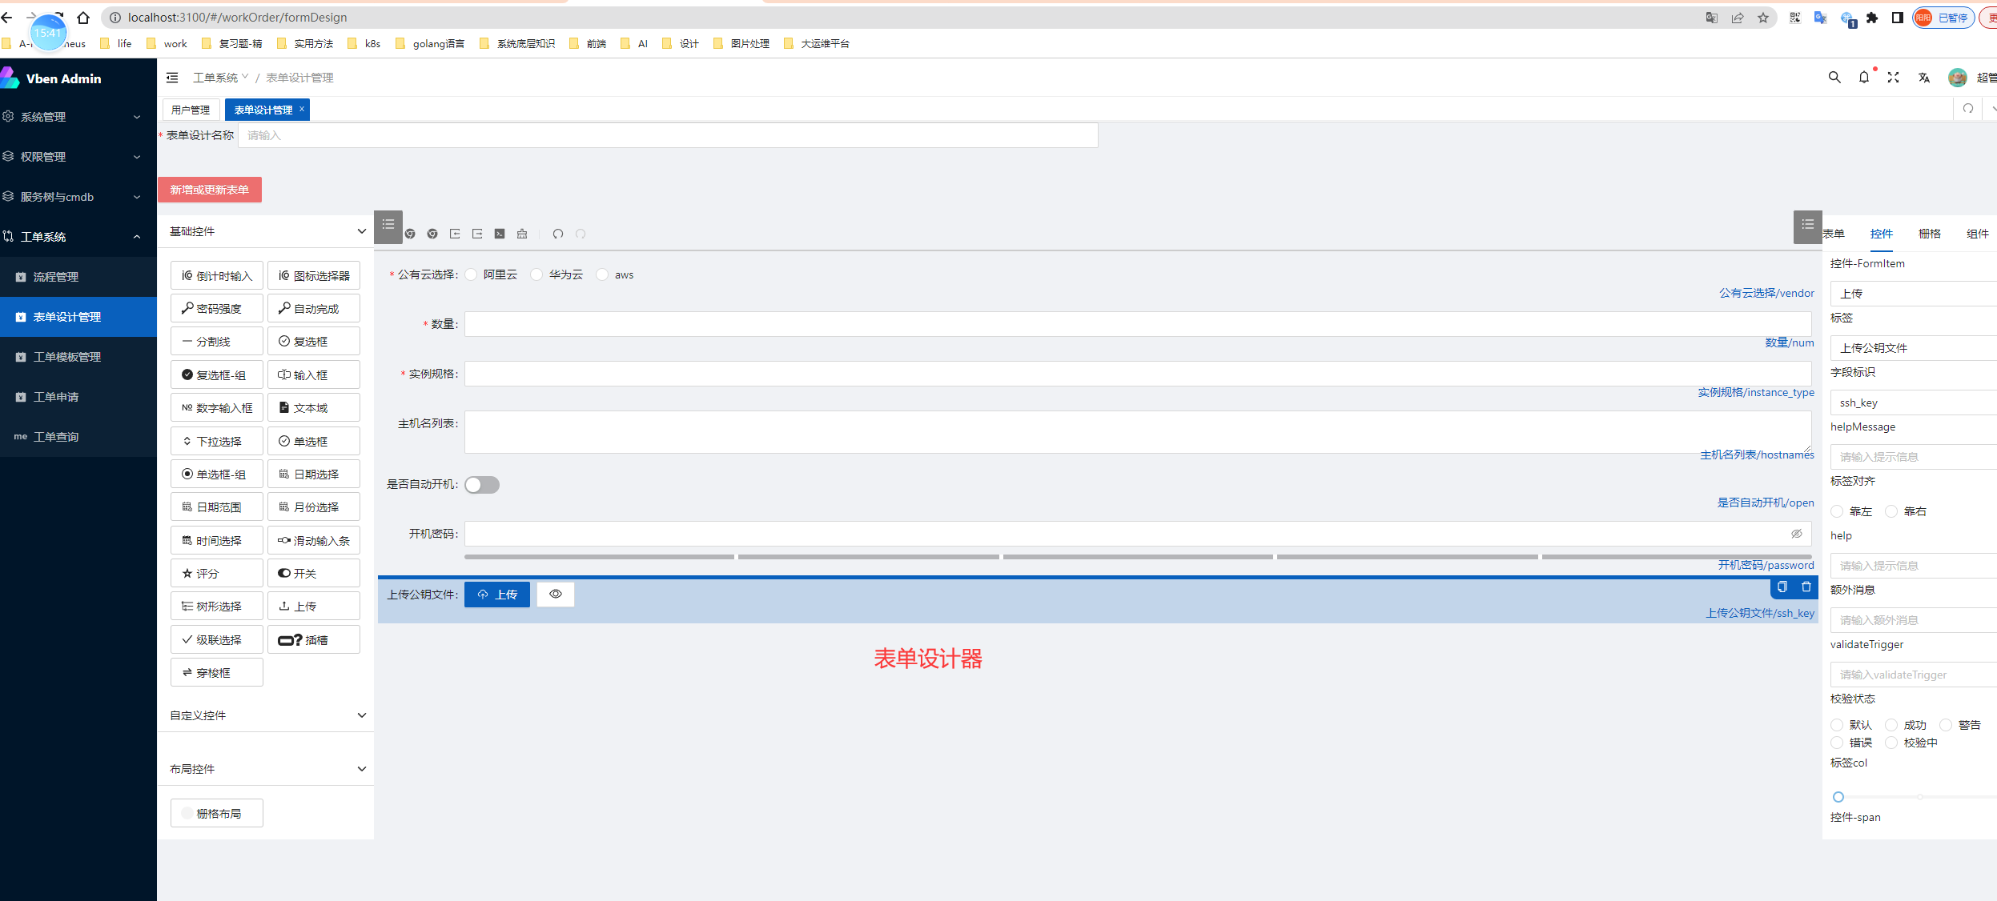Image resolution: width=1997 pixels, height=901 pixels.
Task: Click the 表单设计名称 input field
Action: pos(668,135)
